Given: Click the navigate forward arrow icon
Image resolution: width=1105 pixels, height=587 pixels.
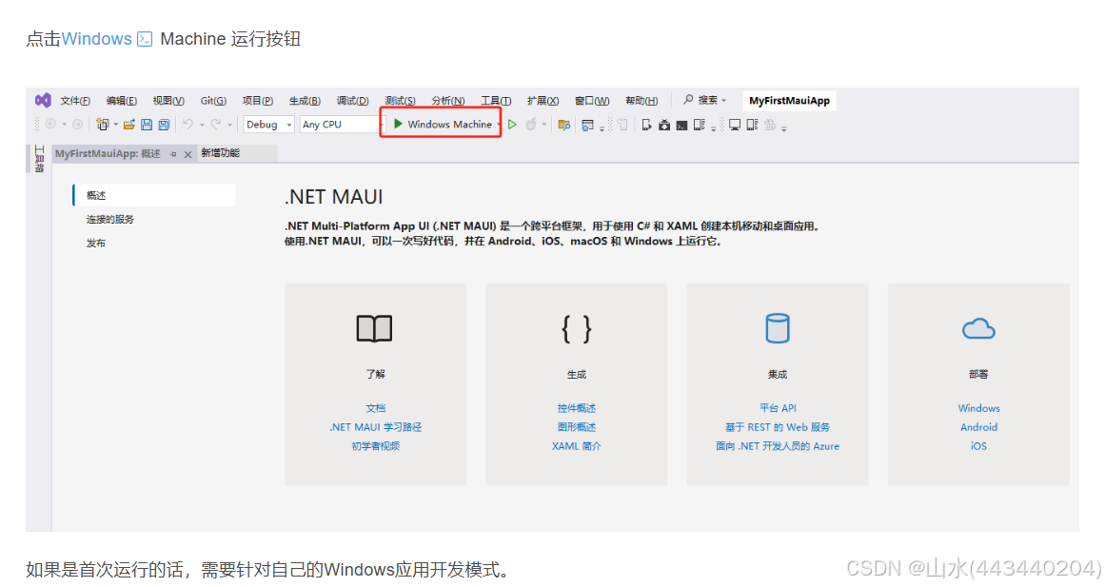Looking at the screenshot, I should [x=77, y=124].
